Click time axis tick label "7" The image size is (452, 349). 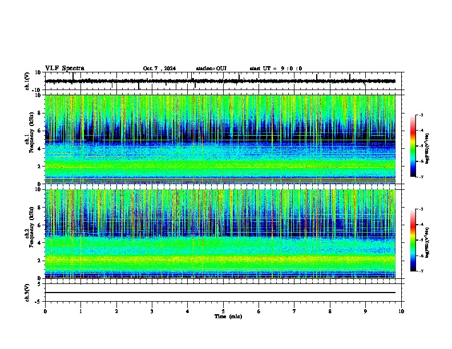294,311
